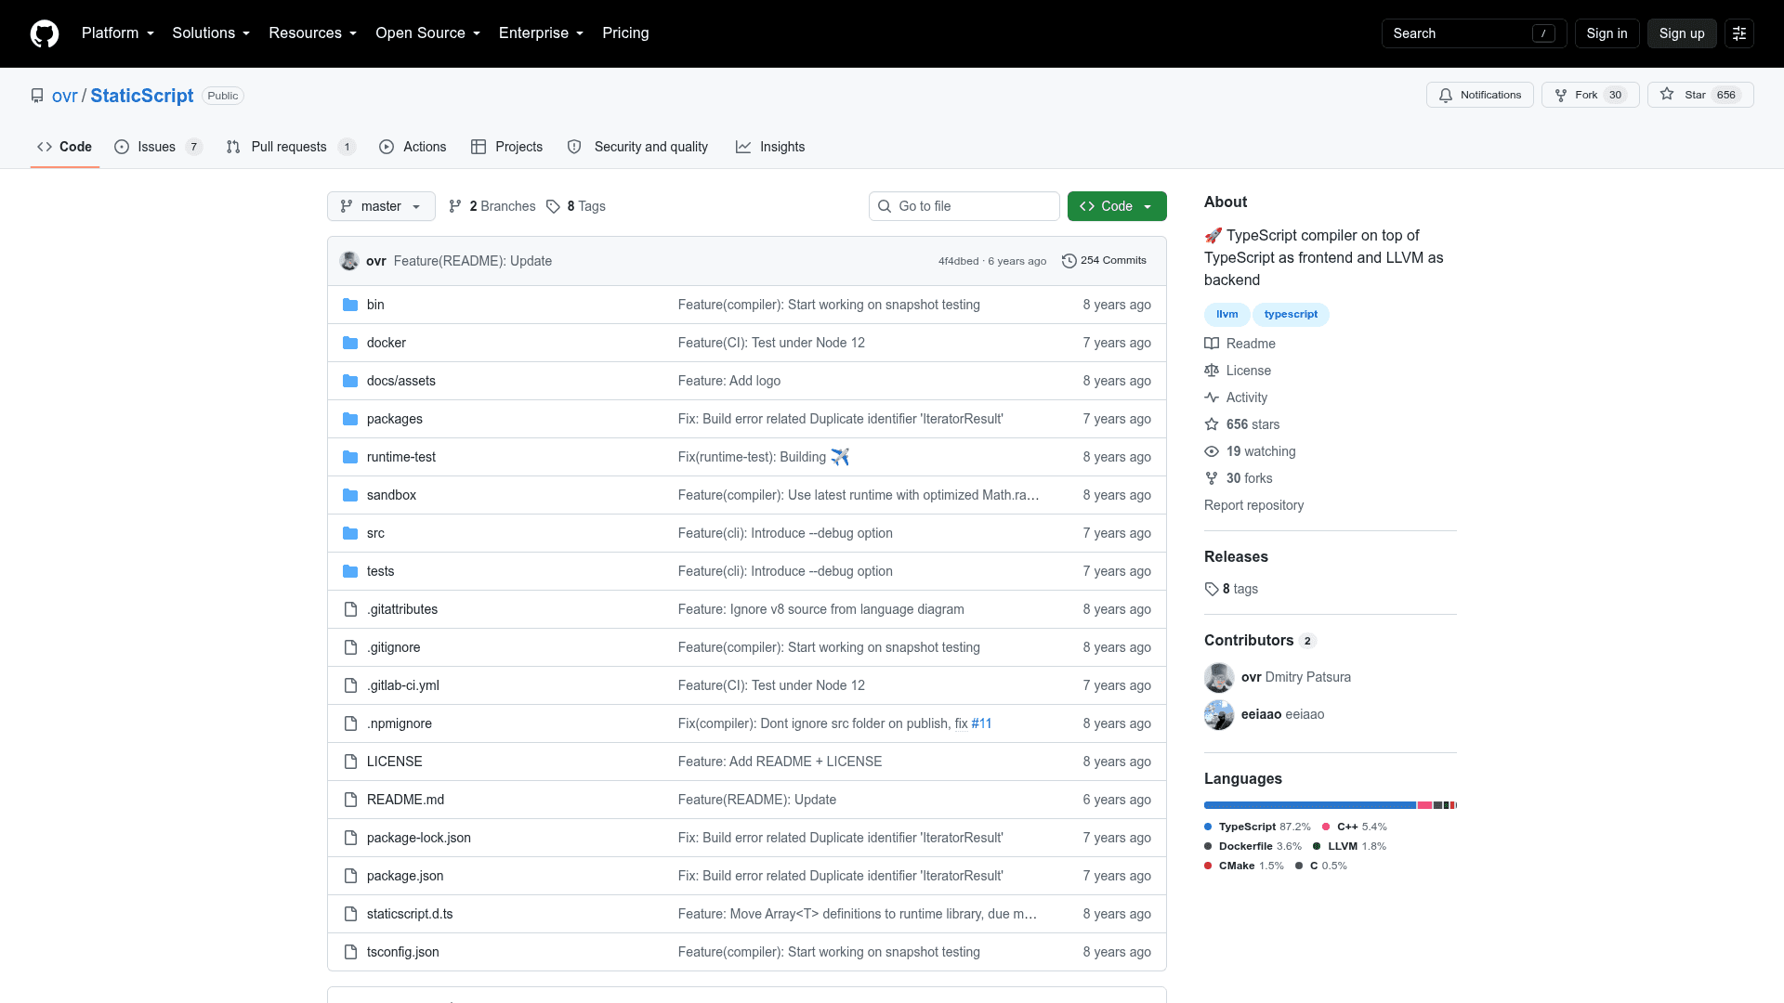Click the typescript topic tag
Viewport: 1784px width, 1003px height.
coord(1291,315)
